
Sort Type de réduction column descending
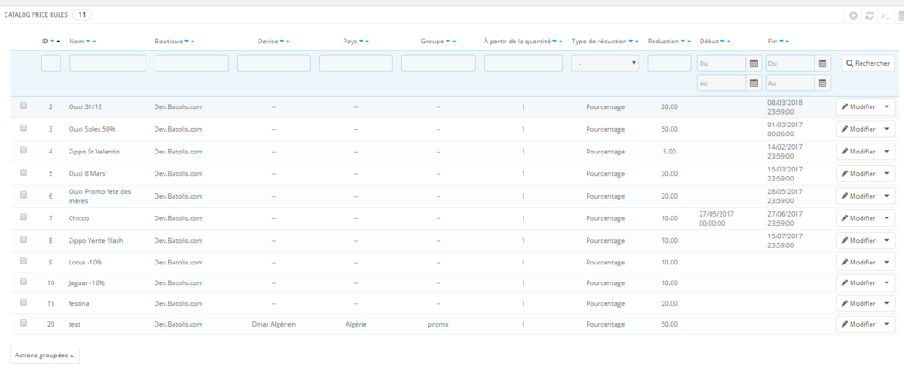click(631, 42)
